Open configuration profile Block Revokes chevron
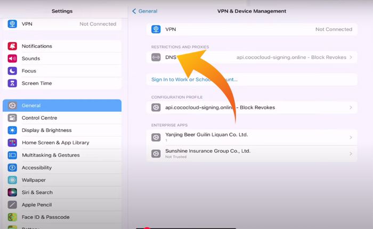The width and height of the screenshot is (373, 229). pos(351,108)
